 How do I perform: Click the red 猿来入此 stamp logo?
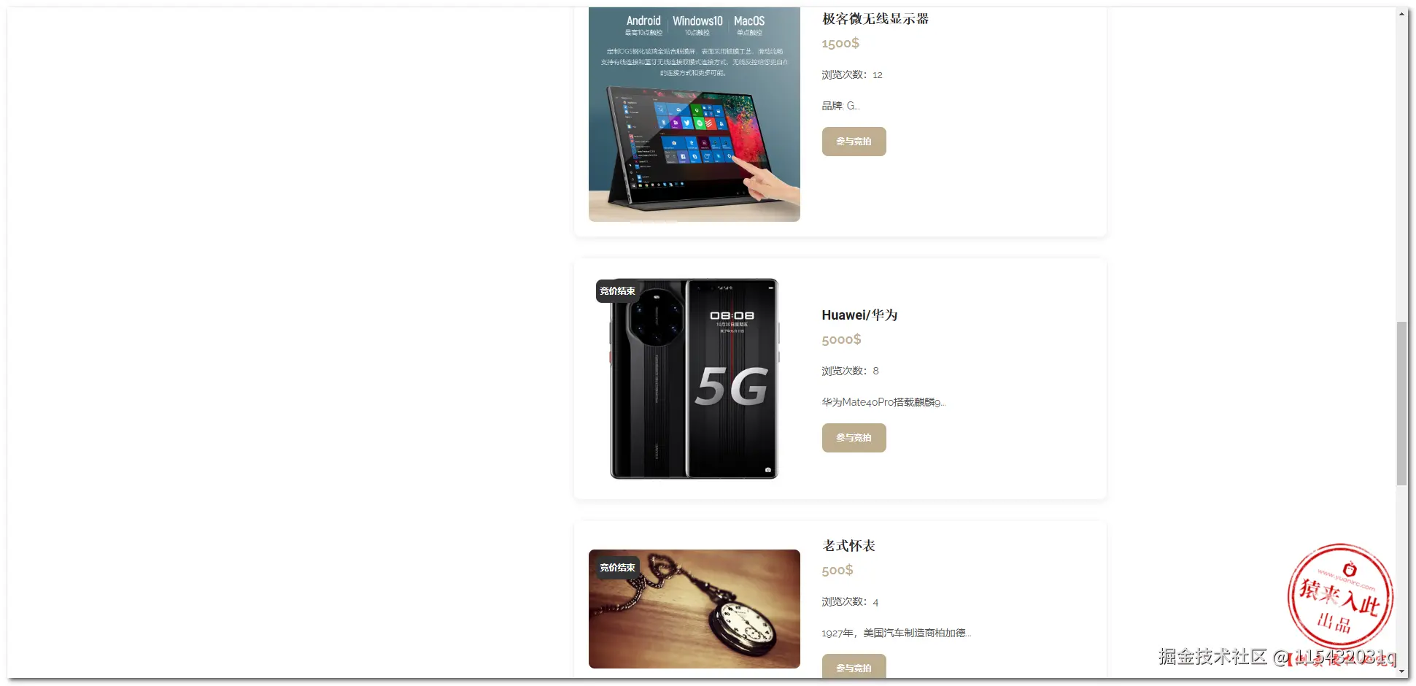coord(1341,596)
